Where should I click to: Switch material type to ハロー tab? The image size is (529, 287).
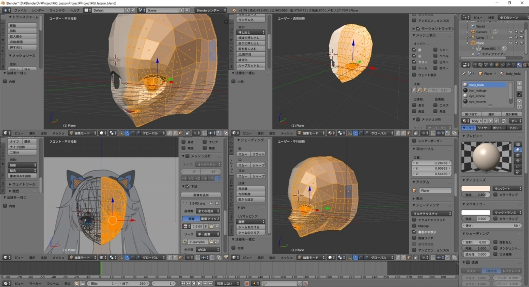click(x=514, y=128)
